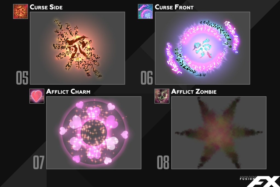The image size is (280, 187).
Task: Click the Animations Fusion text
Action: coord(248,178)
